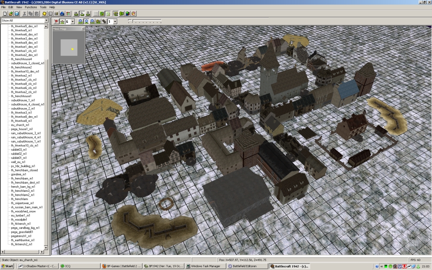Click the two soldiers toolbar icon

pos(56,13)
